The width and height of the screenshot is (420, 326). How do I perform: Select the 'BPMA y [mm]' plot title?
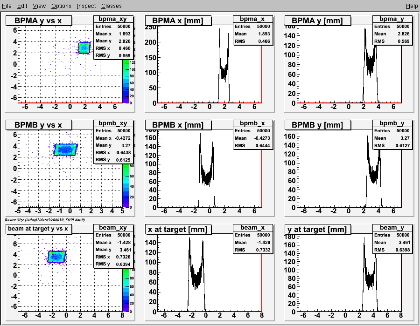point(317,20)
